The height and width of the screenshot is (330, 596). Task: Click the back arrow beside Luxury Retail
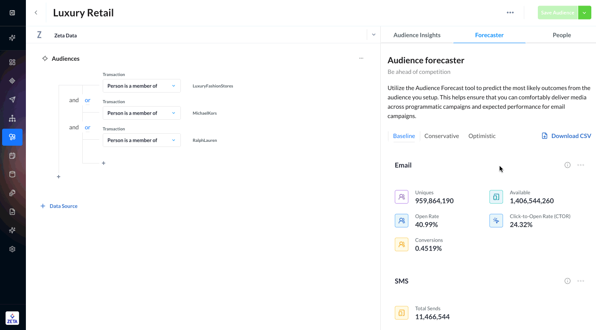36,13
